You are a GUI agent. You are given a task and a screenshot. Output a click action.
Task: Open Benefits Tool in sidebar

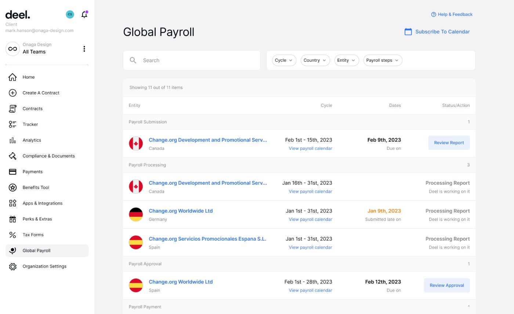tap(47, 188)
